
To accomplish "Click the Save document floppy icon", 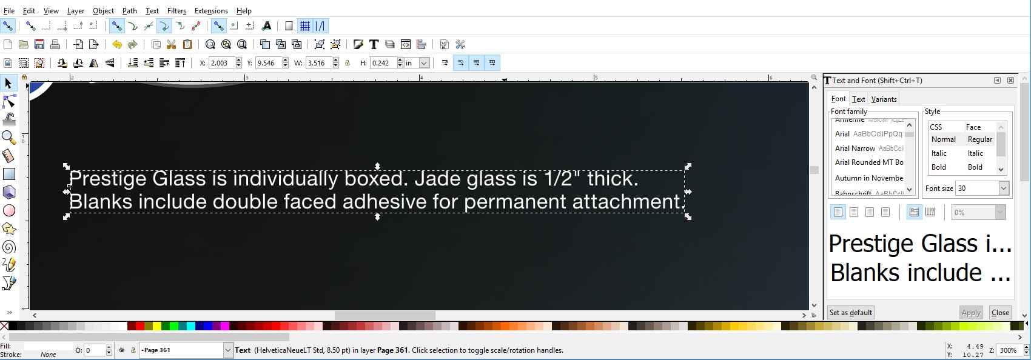I will (x=39, y=44).
